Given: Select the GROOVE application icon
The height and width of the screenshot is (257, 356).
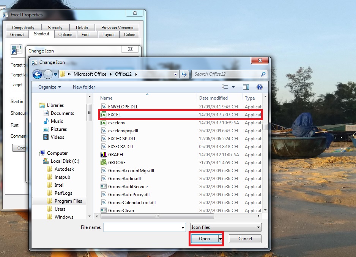Looking at the screenshot, I should [104, 162].
